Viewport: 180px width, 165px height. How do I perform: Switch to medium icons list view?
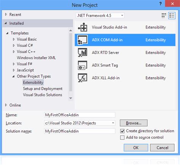coord(172,16)
